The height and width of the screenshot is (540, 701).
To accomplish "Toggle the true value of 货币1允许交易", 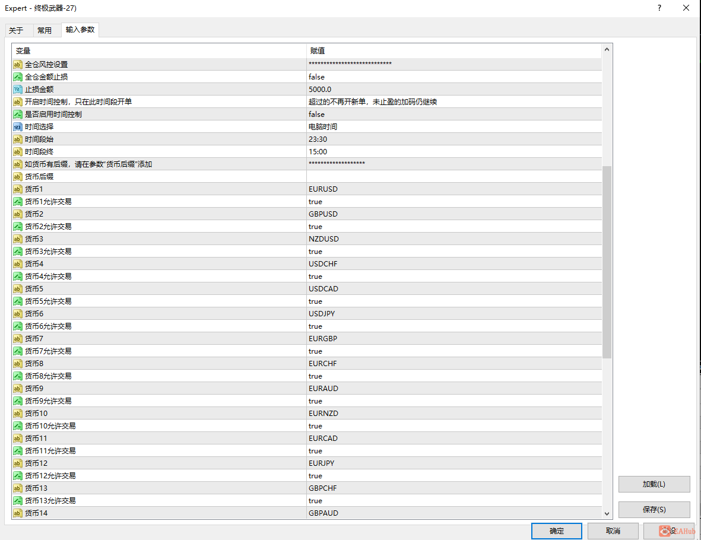I will pos(454,202).
